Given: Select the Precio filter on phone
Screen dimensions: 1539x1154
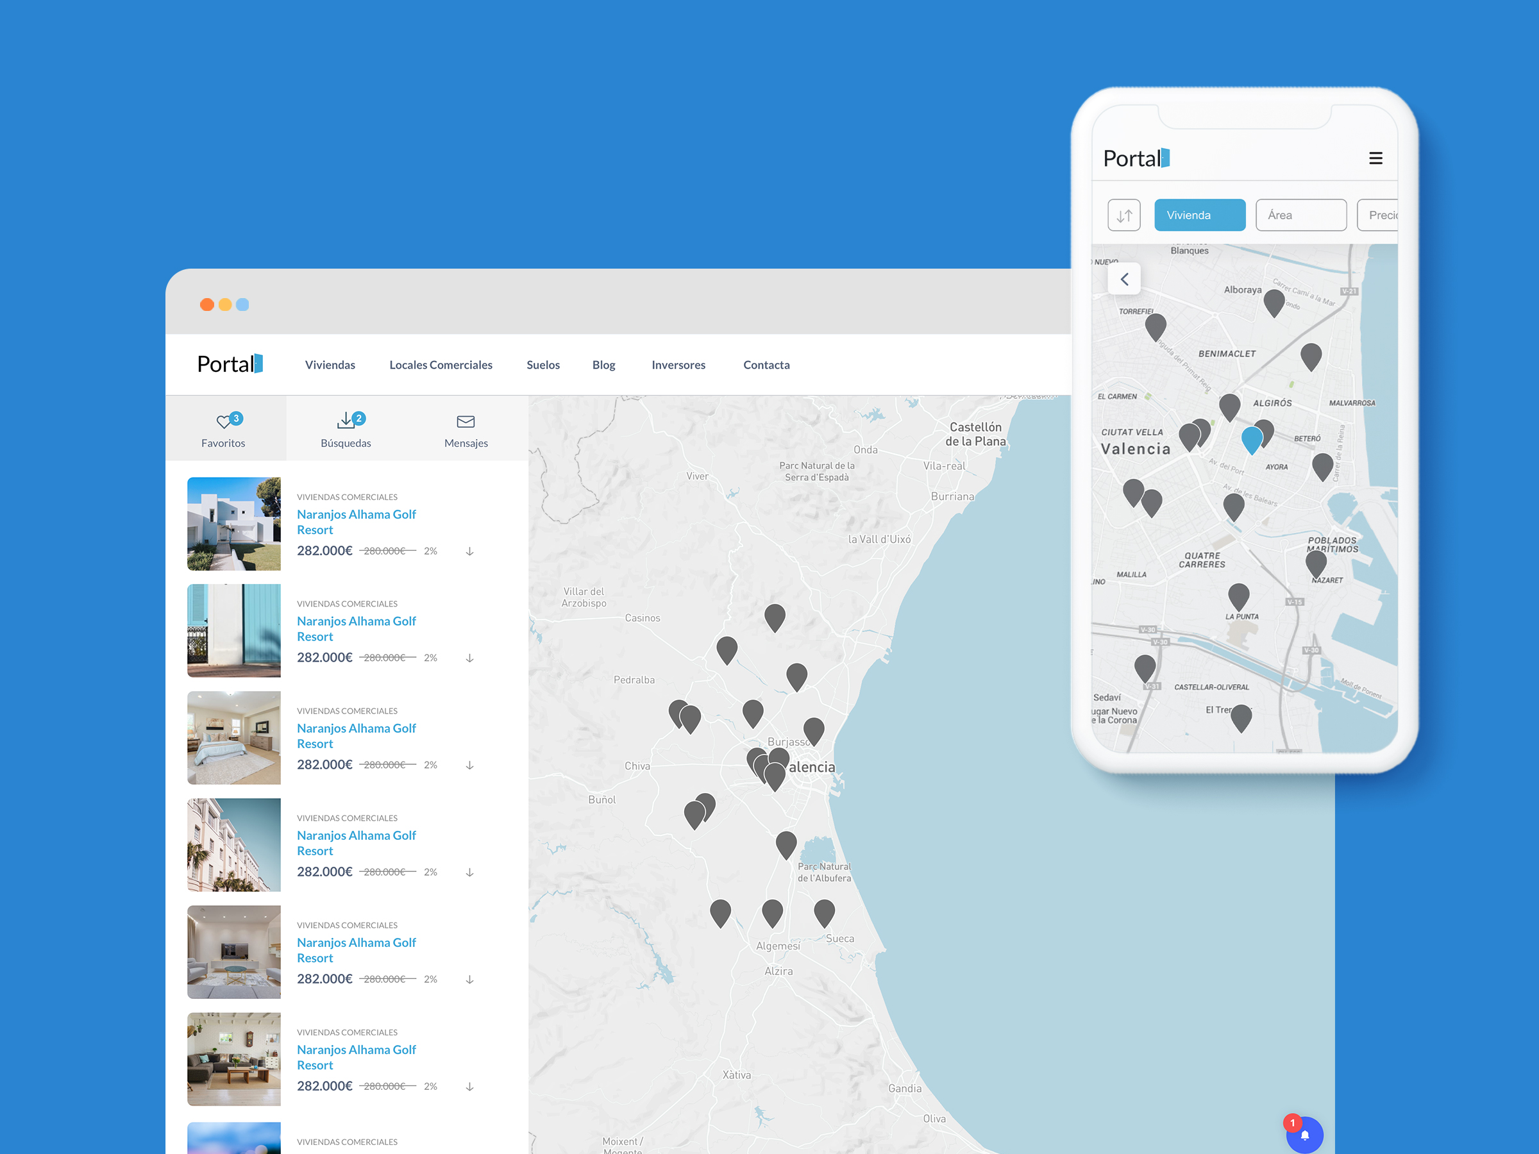Looking at the screenshot, I should tap(1377, 215).
